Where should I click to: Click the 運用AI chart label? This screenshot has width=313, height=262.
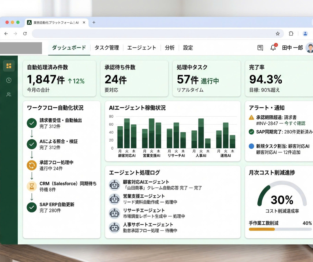coord(225,156)
